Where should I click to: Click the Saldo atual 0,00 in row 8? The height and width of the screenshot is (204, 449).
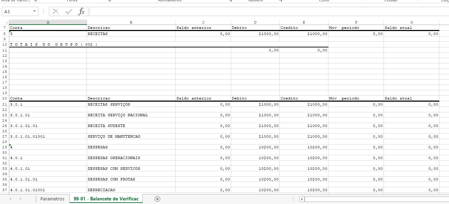coord(411,34)
